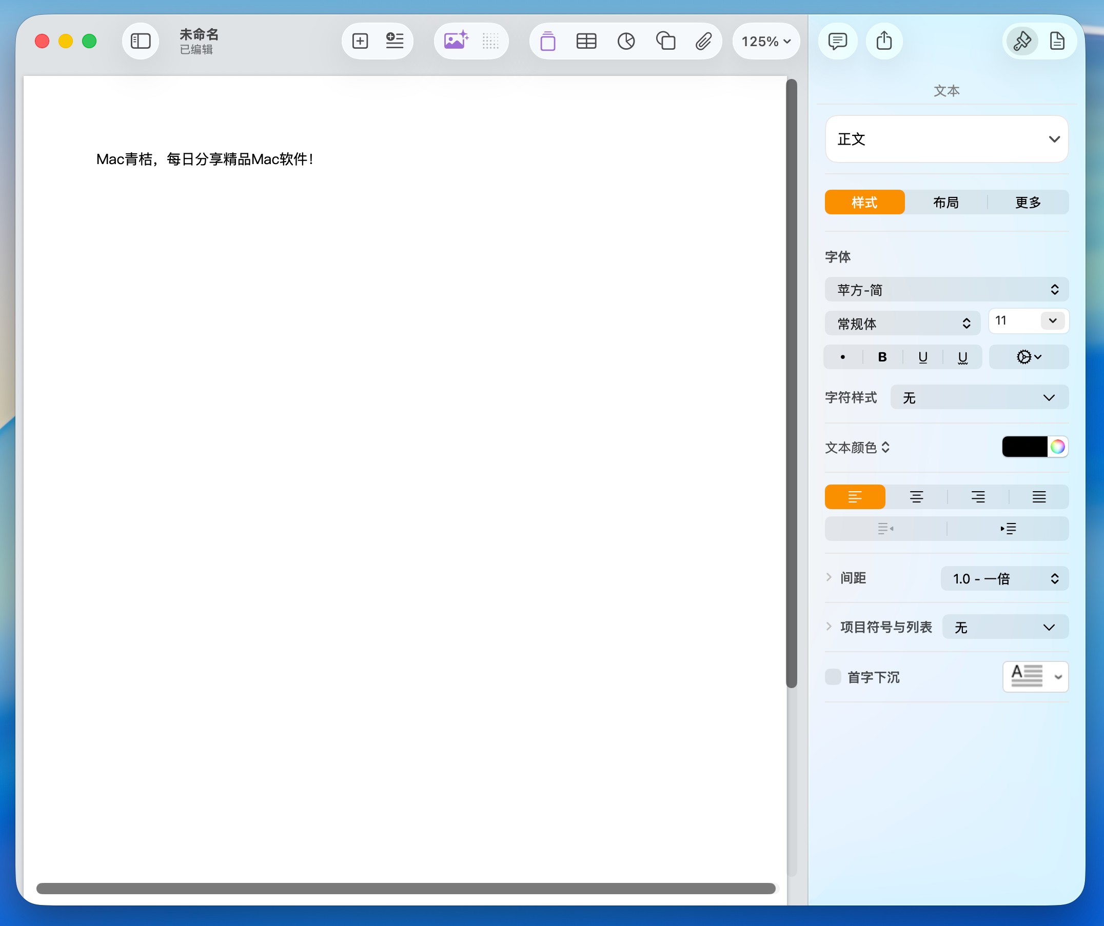Toggle the sidebar view button
This screenshot has width=1104, height=926.
tap(141, 41)
